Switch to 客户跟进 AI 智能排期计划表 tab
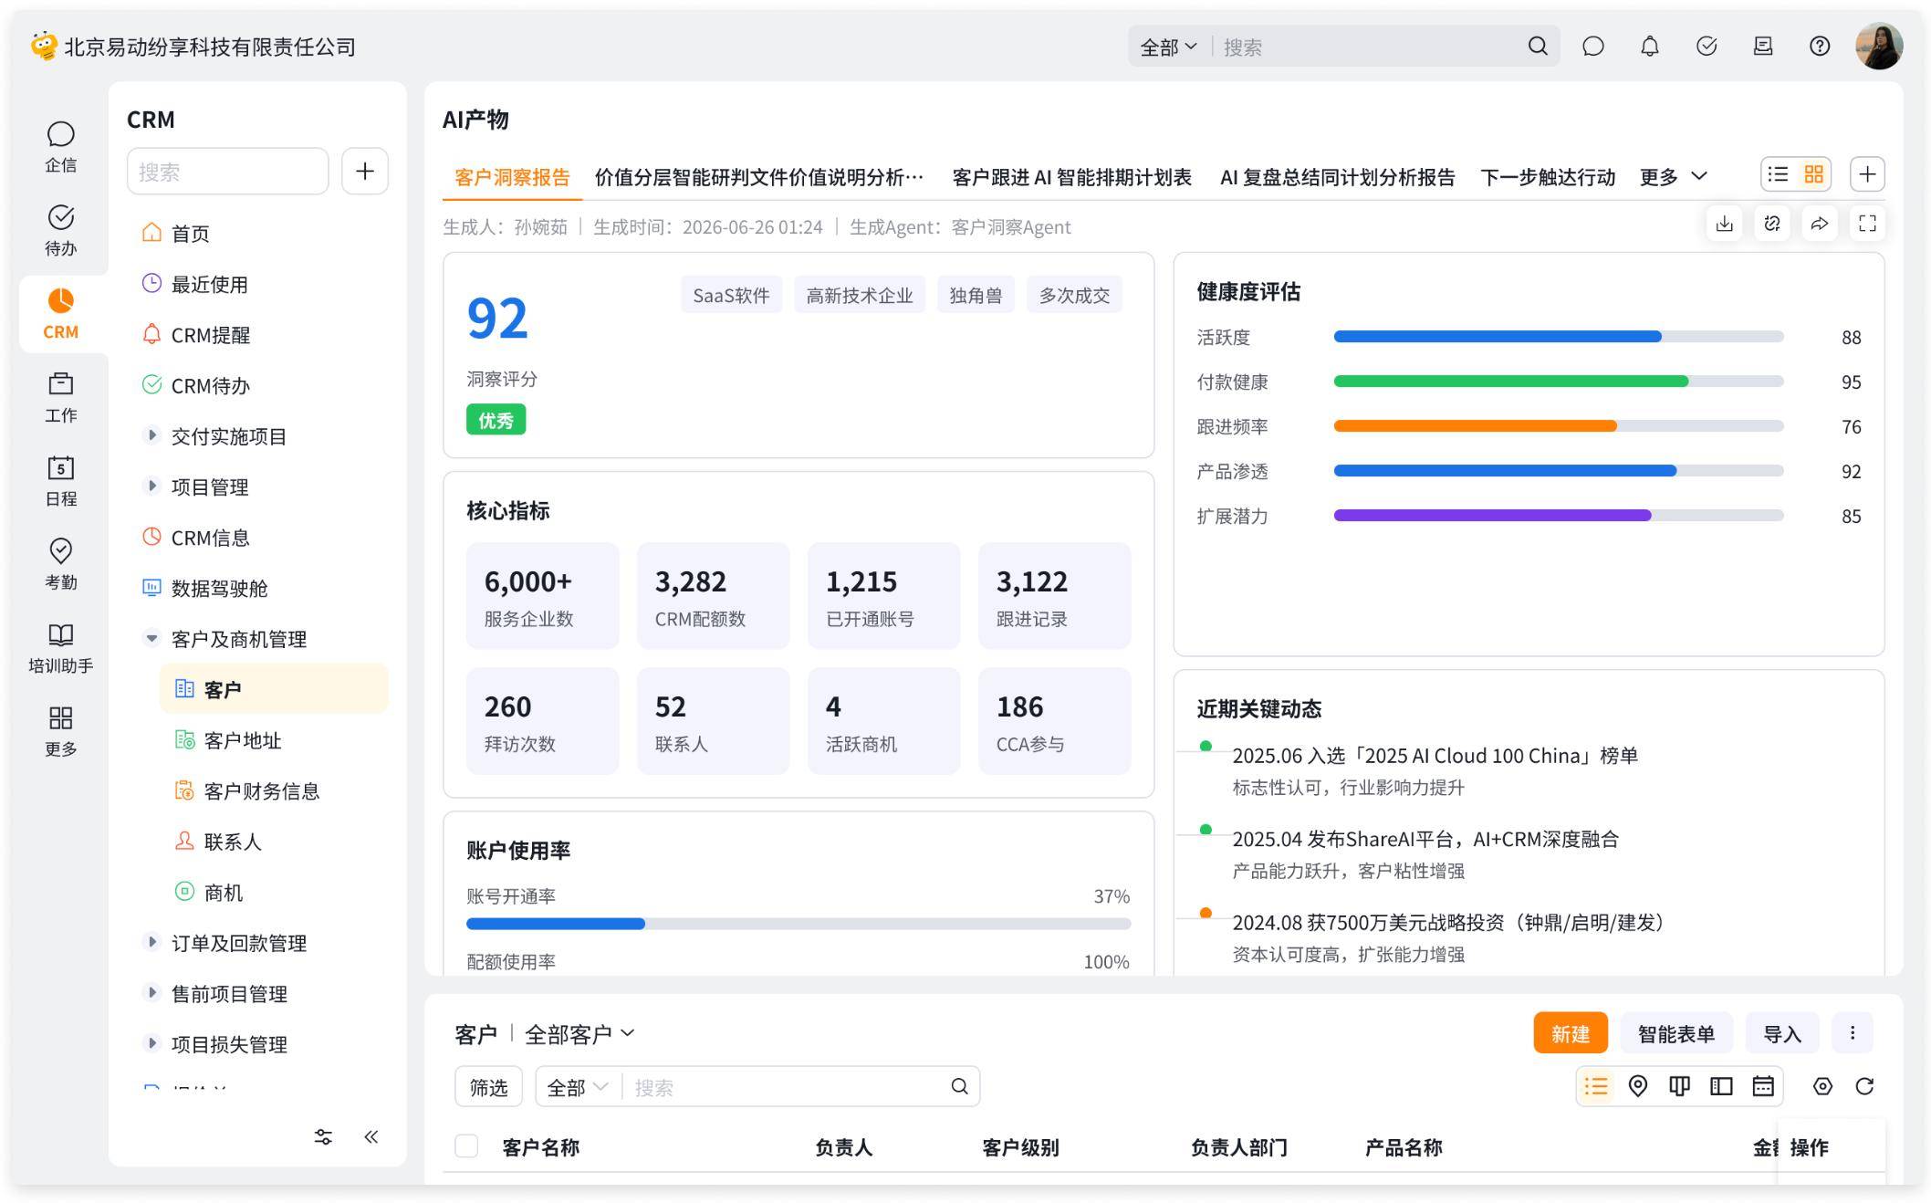This screenshot has width=1931, height=1203. click(1071, 177)
